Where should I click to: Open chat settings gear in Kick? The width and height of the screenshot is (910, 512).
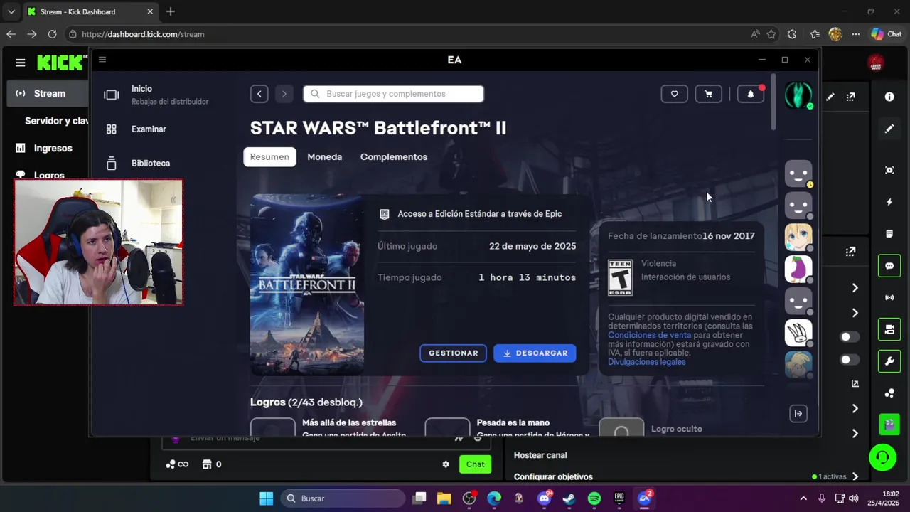click(446, 464)
